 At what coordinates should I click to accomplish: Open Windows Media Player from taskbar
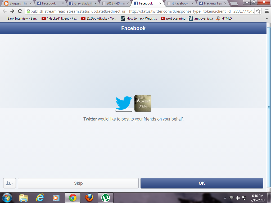click(x=56, y=198)
